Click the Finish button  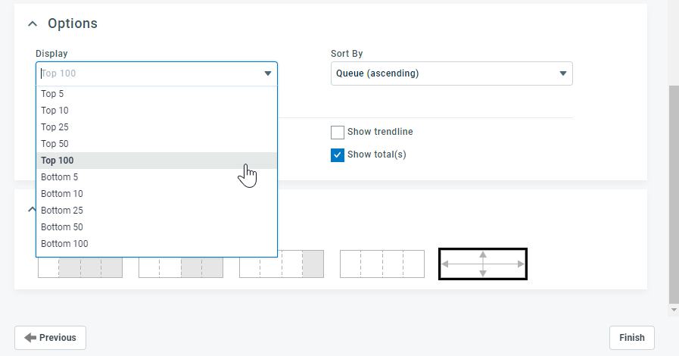coord(631,338)
